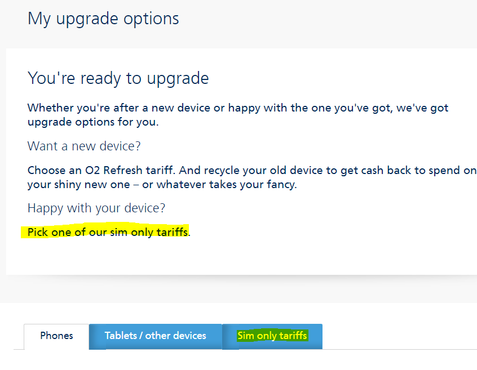Click the 'My upgrade options' page title

(103, 19)
